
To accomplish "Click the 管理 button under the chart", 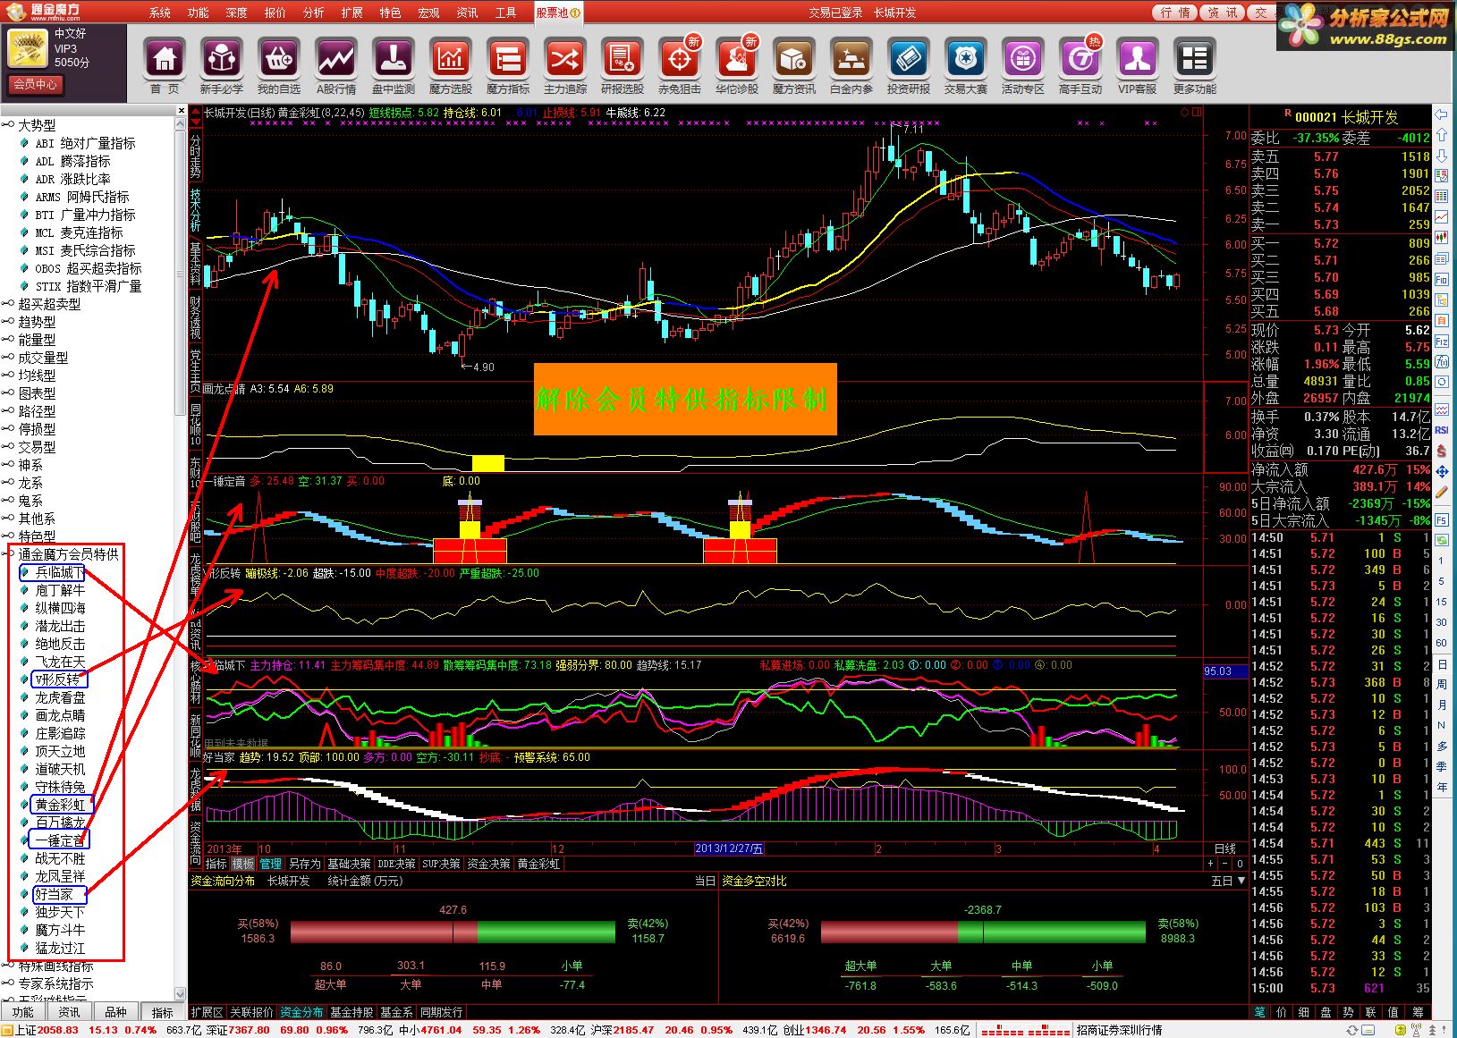I will point(270,864).
